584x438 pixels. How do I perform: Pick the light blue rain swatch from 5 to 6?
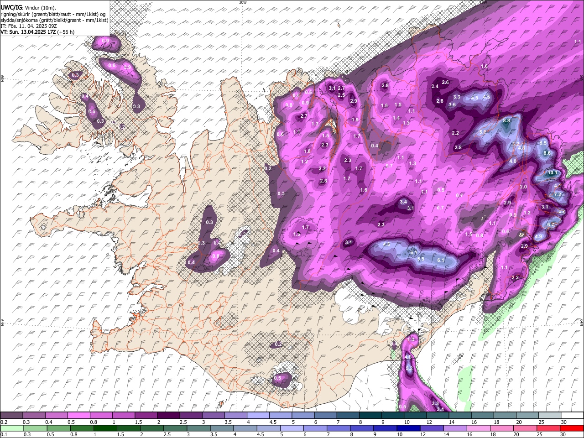coord(291,428)
